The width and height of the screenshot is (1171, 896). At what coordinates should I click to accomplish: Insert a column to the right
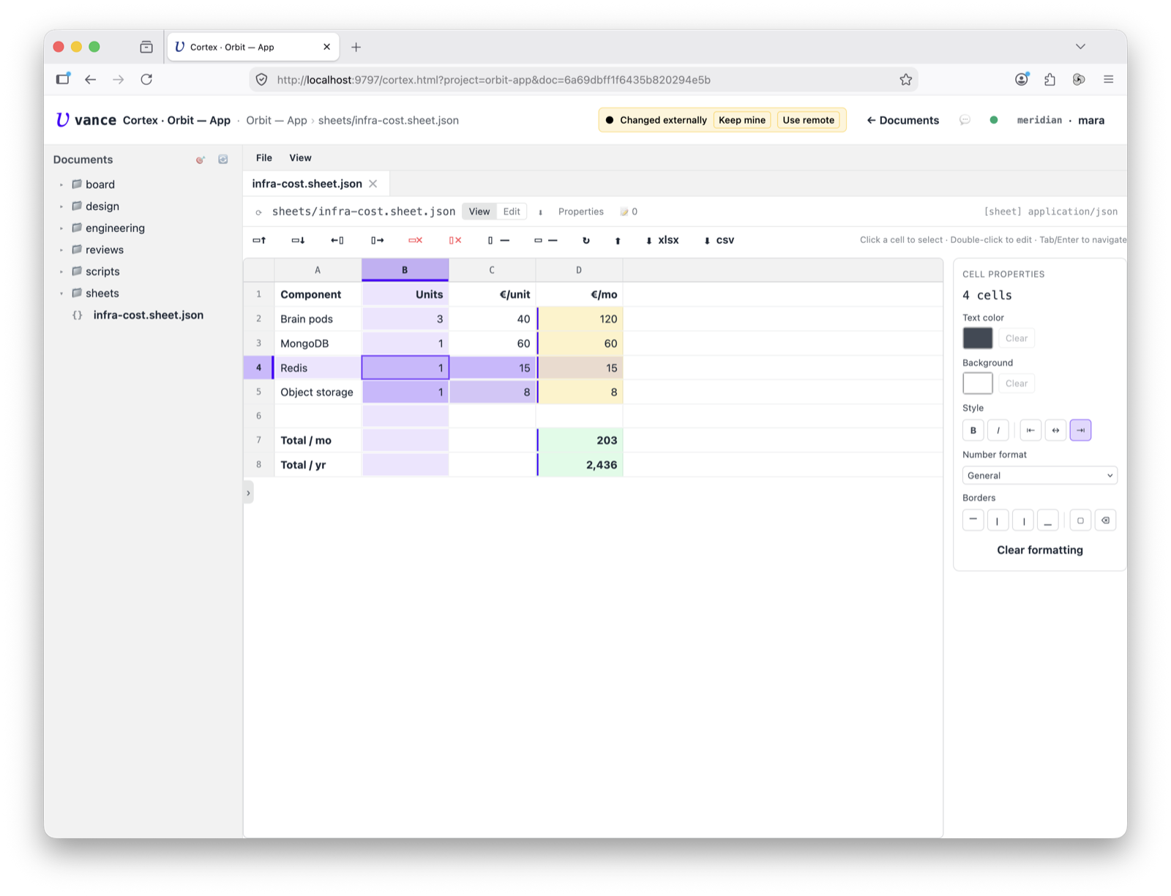coord(377,240)
